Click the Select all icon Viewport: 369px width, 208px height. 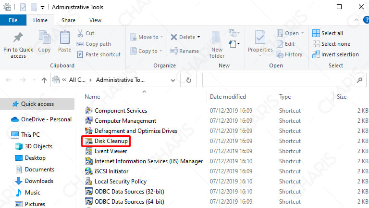click(x=316, y=33)
